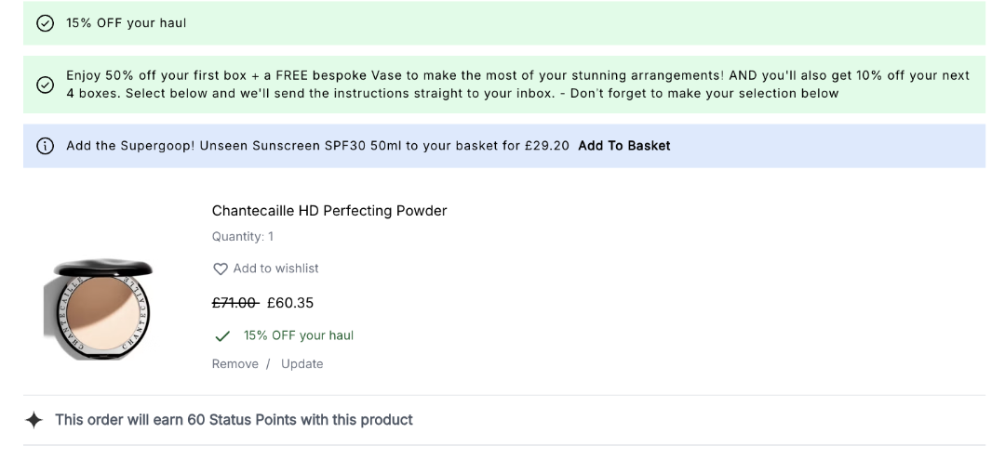
Task: Open the Chantecaille powder compact product image
Action: [99, 309]
